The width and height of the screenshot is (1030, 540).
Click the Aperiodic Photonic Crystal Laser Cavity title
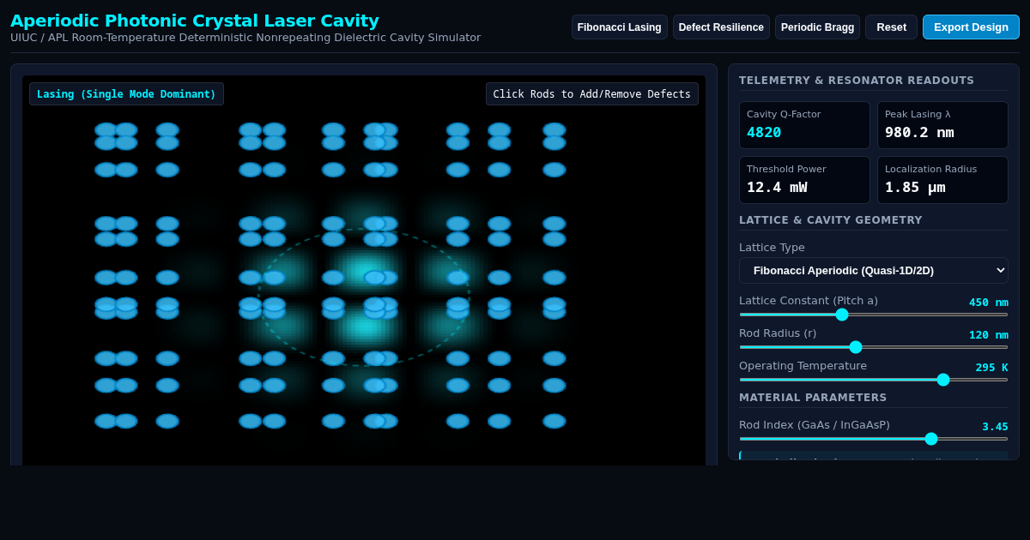pyautogui.click(x=195, y=21)
